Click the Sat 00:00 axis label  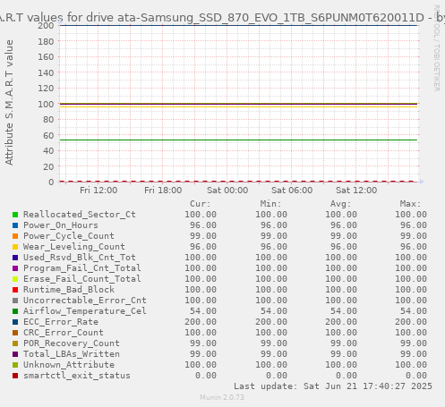click(227, 191)
